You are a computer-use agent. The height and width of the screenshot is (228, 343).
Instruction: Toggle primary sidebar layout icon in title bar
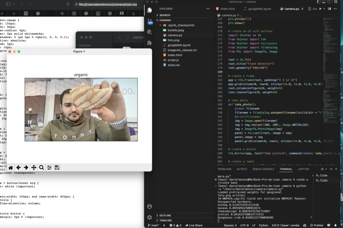coord(319,2)
